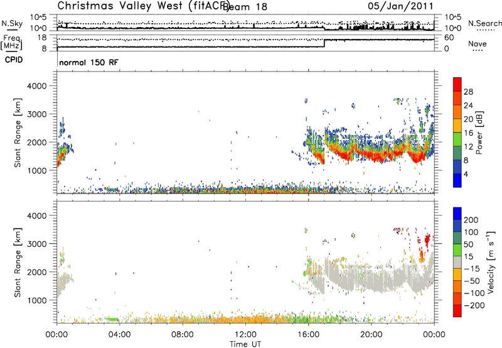The image size is (502, 348).
Task: Click the "2000" range tick in the velocity panel
Action: coord(36,272)
